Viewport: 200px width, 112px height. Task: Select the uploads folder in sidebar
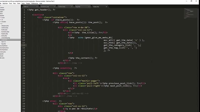click(2, 56)
